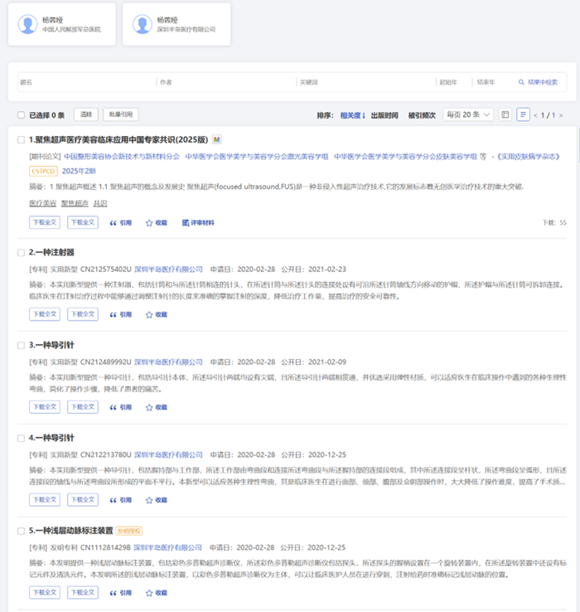Favorite patent 一种注射器 with 收藏 star
This screenshot has width=580, height=612.
click(x=156, y=314)
